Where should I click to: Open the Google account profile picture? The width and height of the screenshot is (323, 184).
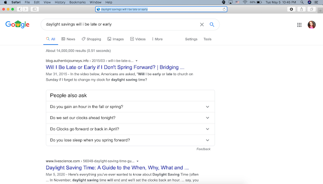312,25
